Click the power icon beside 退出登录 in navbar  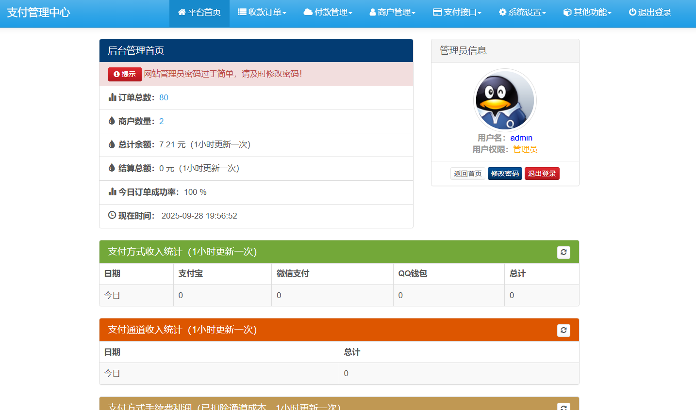pyautogui.click(x=632, y=12)
